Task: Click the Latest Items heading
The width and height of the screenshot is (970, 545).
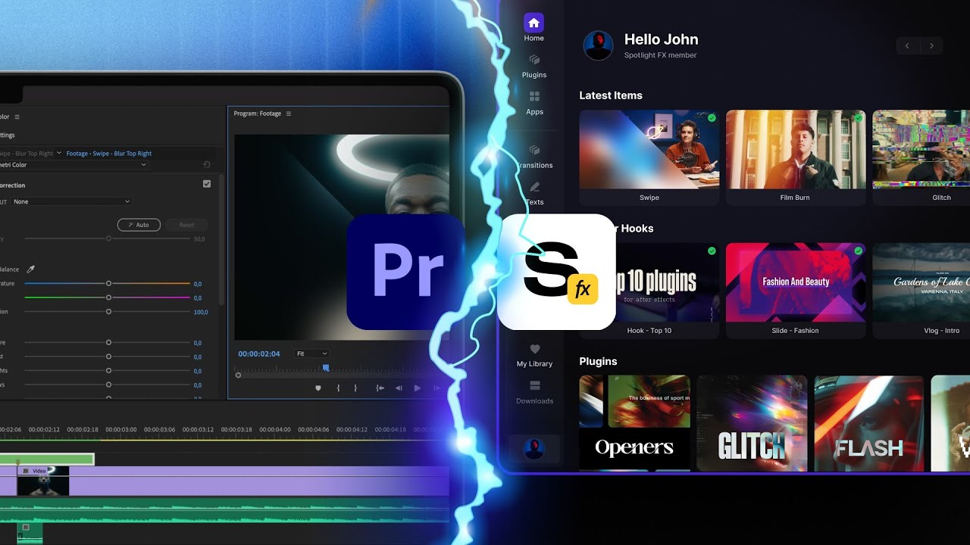Action: [x=611, y=95]
